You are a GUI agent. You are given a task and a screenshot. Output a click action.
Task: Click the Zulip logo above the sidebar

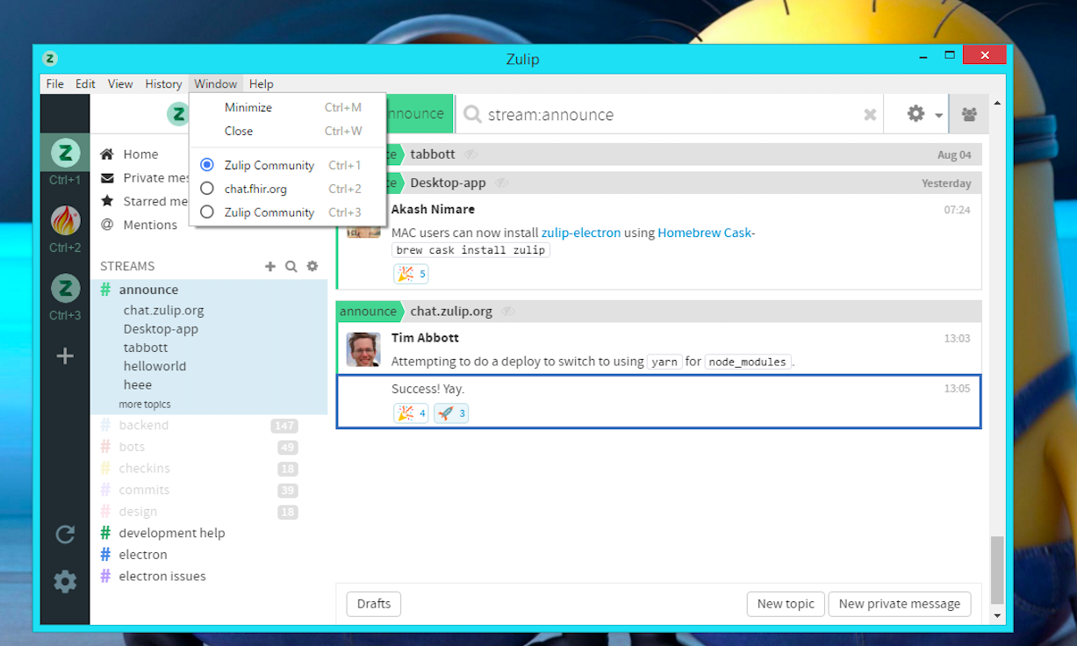[178, 114]
